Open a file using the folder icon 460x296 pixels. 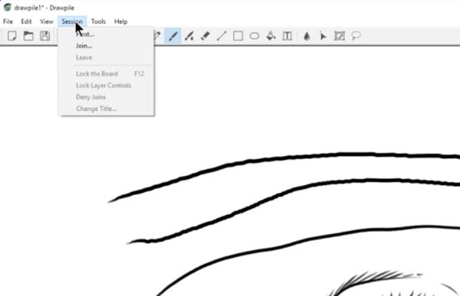[28, 36]
